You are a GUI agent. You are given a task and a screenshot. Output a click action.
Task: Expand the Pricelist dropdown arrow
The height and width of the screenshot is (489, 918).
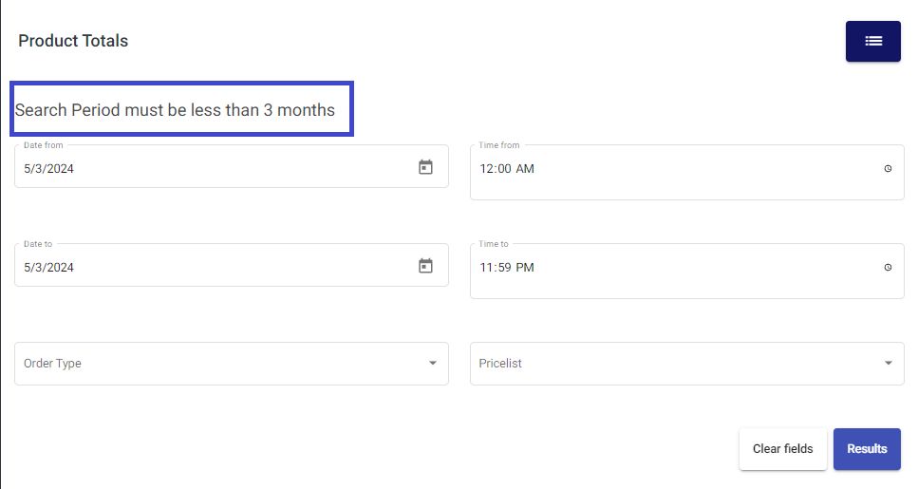[888, 363]
